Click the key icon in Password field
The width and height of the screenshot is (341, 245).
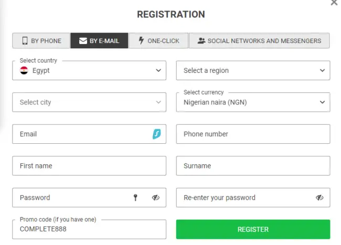[135, 198]
